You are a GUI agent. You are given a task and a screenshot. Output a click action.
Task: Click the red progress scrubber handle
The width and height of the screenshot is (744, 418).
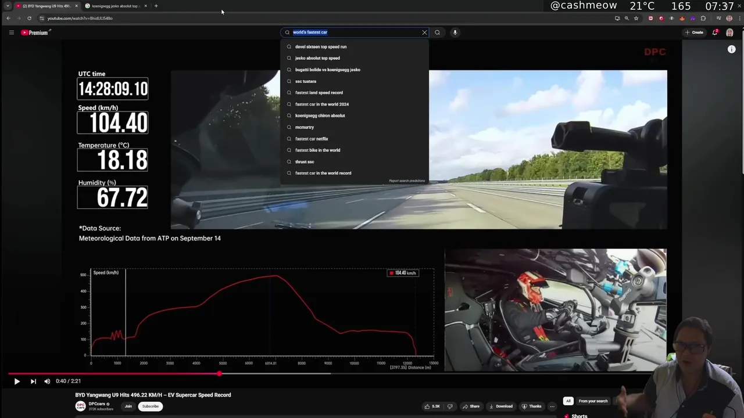pos(219,374)
